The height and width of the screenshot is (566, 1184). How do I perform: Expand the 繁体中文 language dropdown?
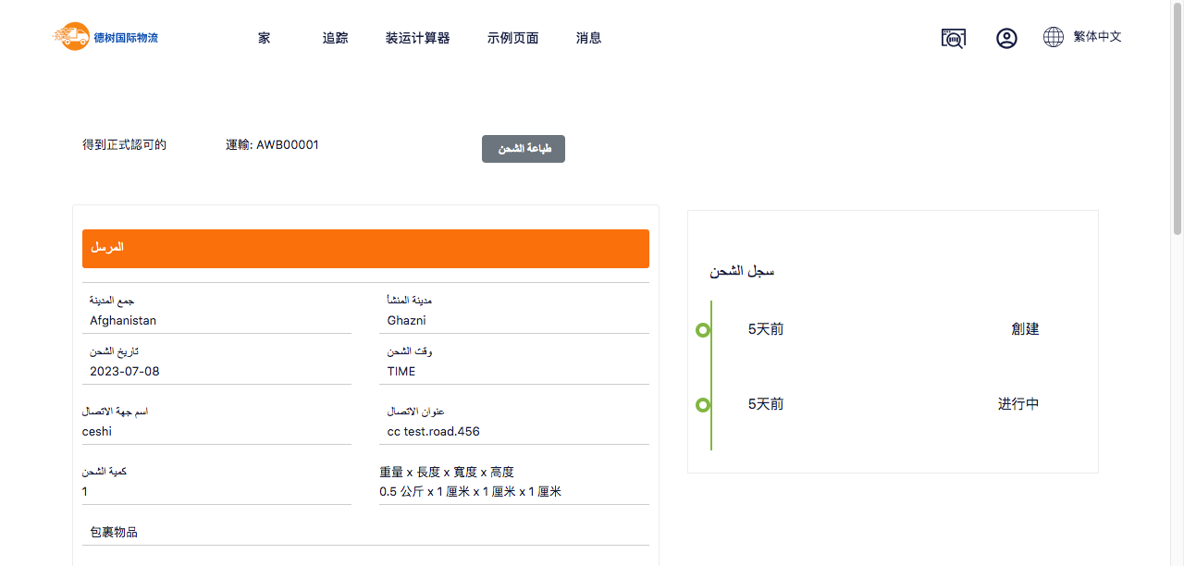(x=1097, y=37)
